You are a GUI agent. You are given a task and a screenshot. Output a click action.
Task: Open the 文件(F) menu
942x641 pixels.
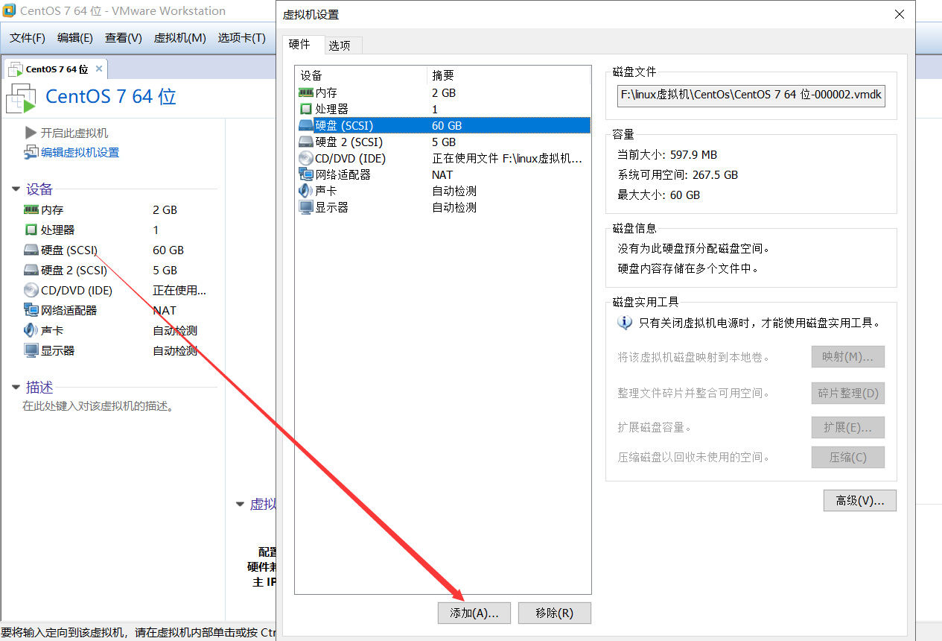pos(28,38)
